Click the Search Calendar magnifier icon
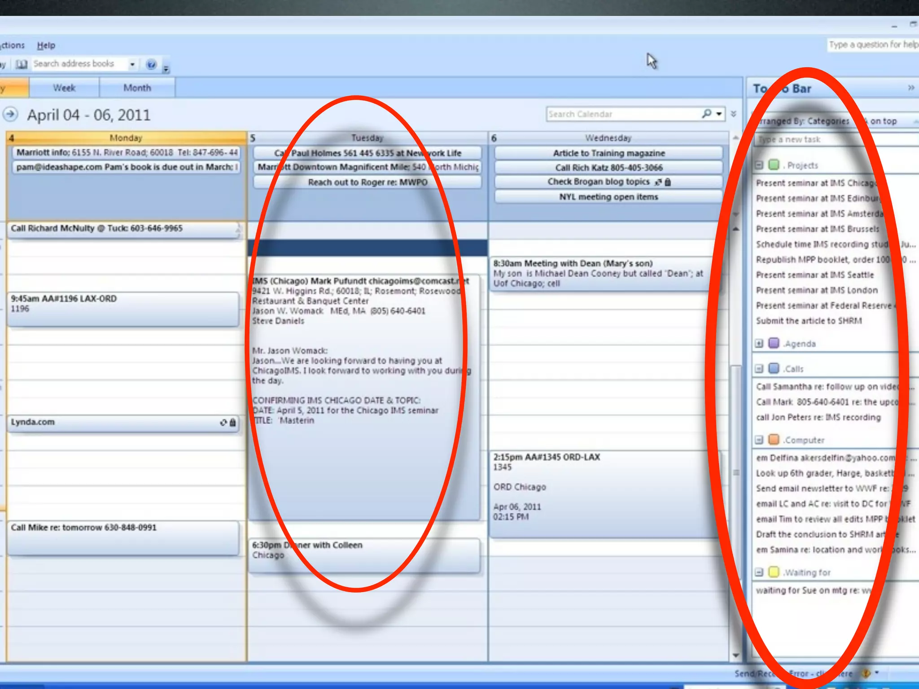 click(707, 114)
